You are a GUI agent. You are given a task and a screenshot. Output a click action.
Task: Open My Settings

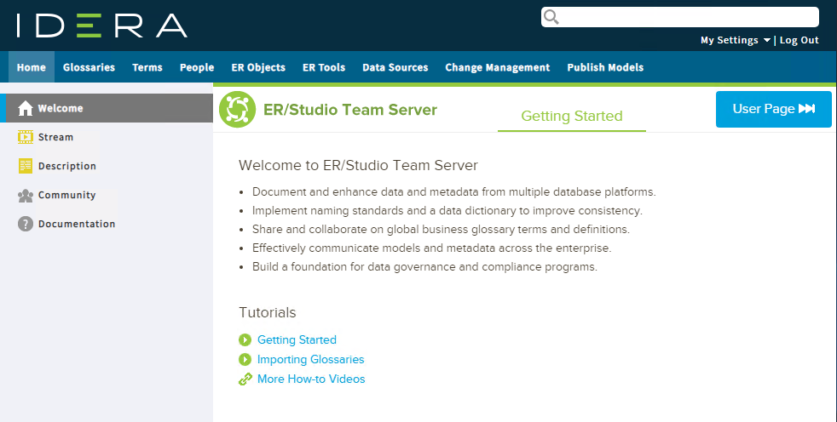point(729,41)
